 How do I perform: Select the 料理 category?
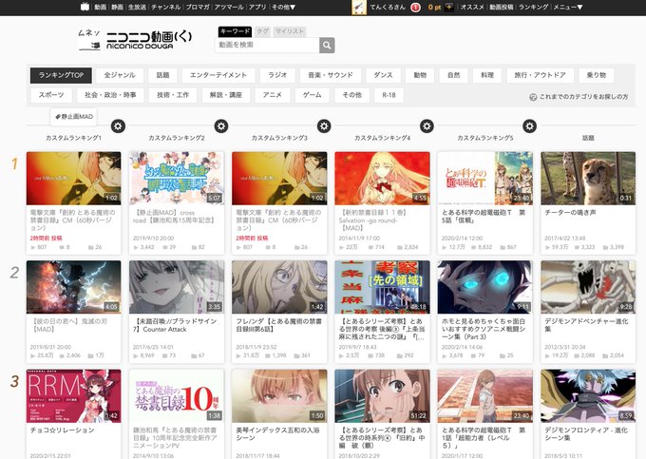point(487,75)
